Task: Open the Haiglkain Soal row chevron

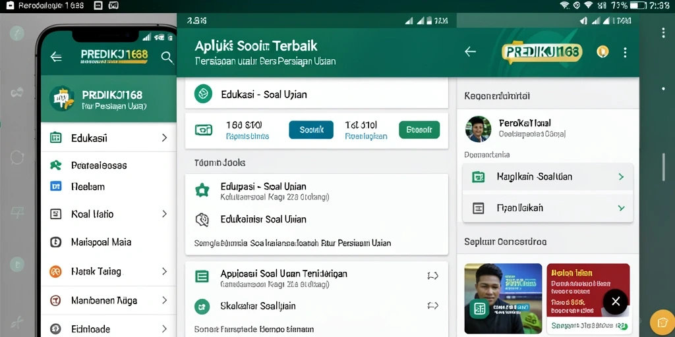Action: (x=621, y=176)
